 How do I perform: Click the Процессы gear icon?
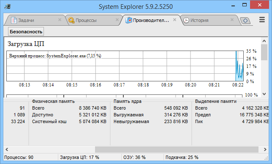pyautogui.click(x=71, y=20)
